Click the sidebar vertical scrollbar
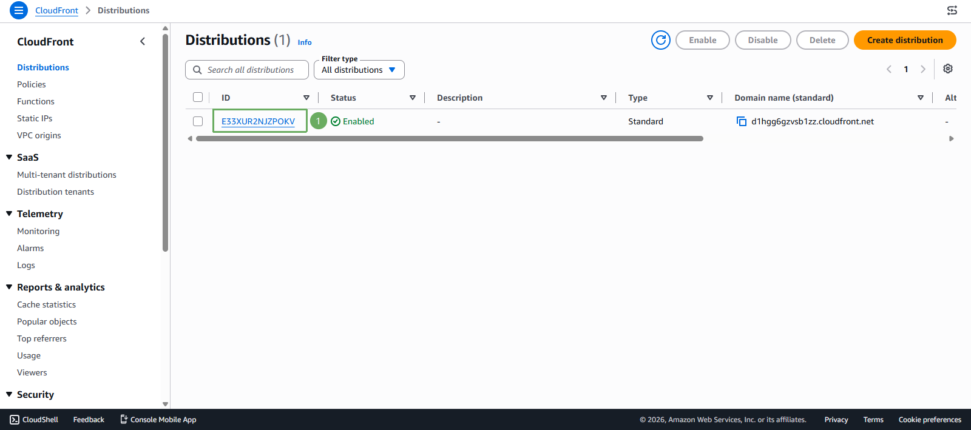The width and height of the screenshot is (971, 430). pyautogui.click(x=166, y=143)
